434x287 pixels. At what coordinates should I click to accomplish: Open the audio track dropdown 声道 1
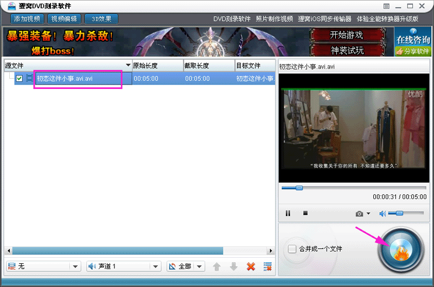pyautogui.click(x=124, y=266)
